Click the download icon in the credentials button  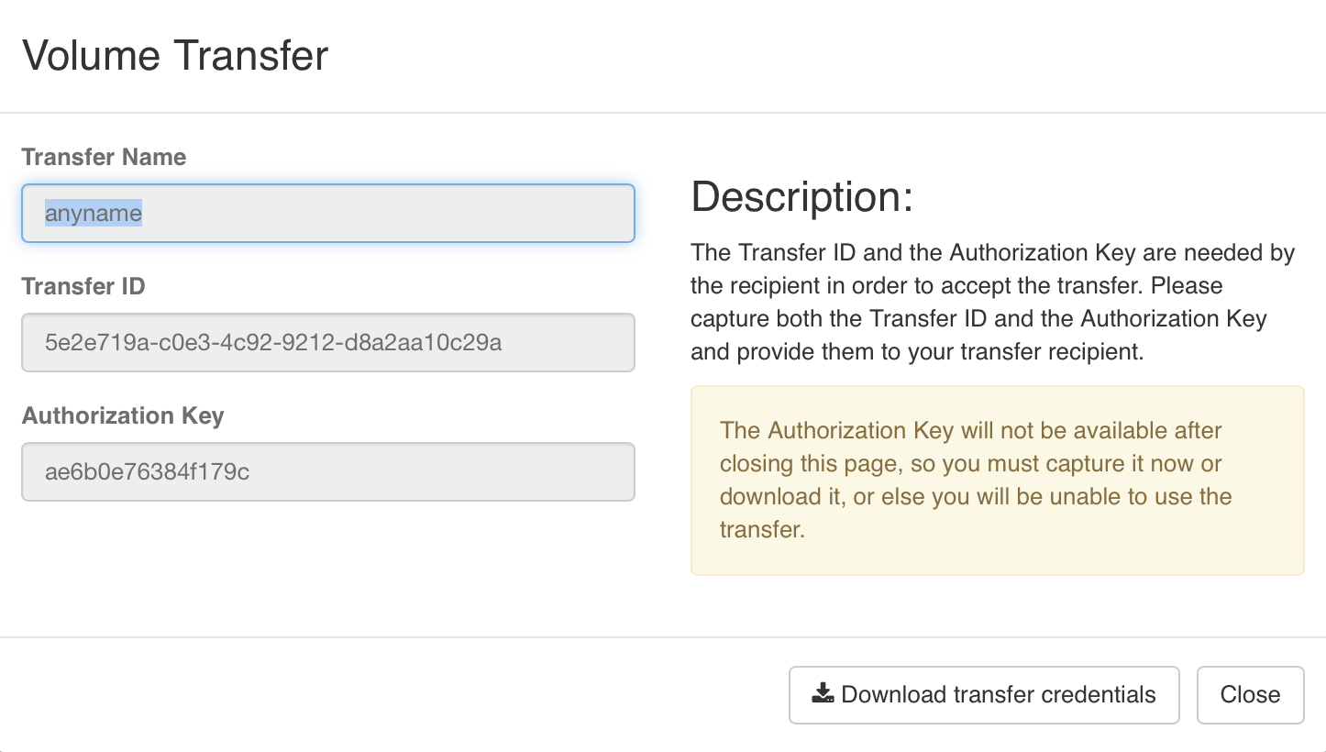click(823, 693)
